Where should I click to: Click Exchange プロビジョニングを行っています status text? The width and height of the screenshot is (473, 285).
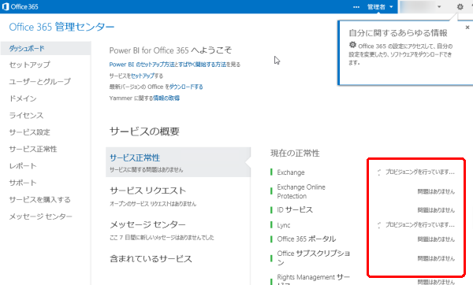420,172
